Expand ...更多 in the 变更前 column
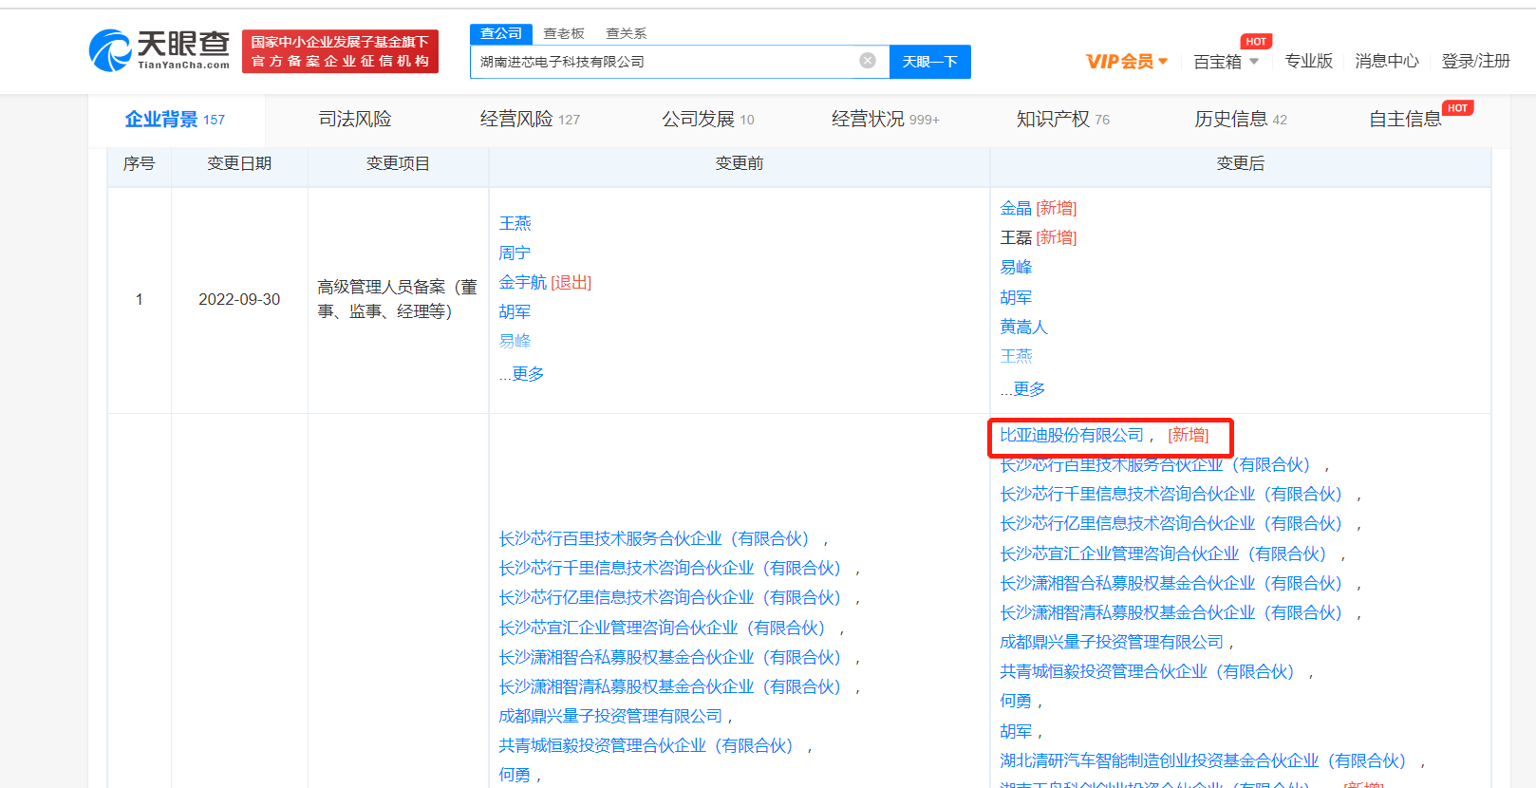The width and height of the screenshot is (1536, 788). click(x=522, y=374)
